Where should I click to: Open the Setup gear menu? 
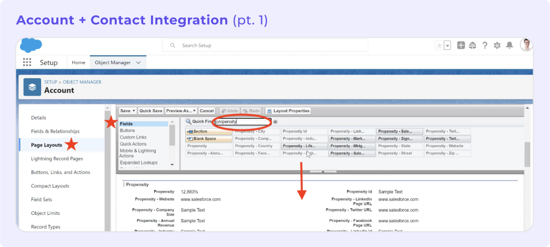(497, 45)
